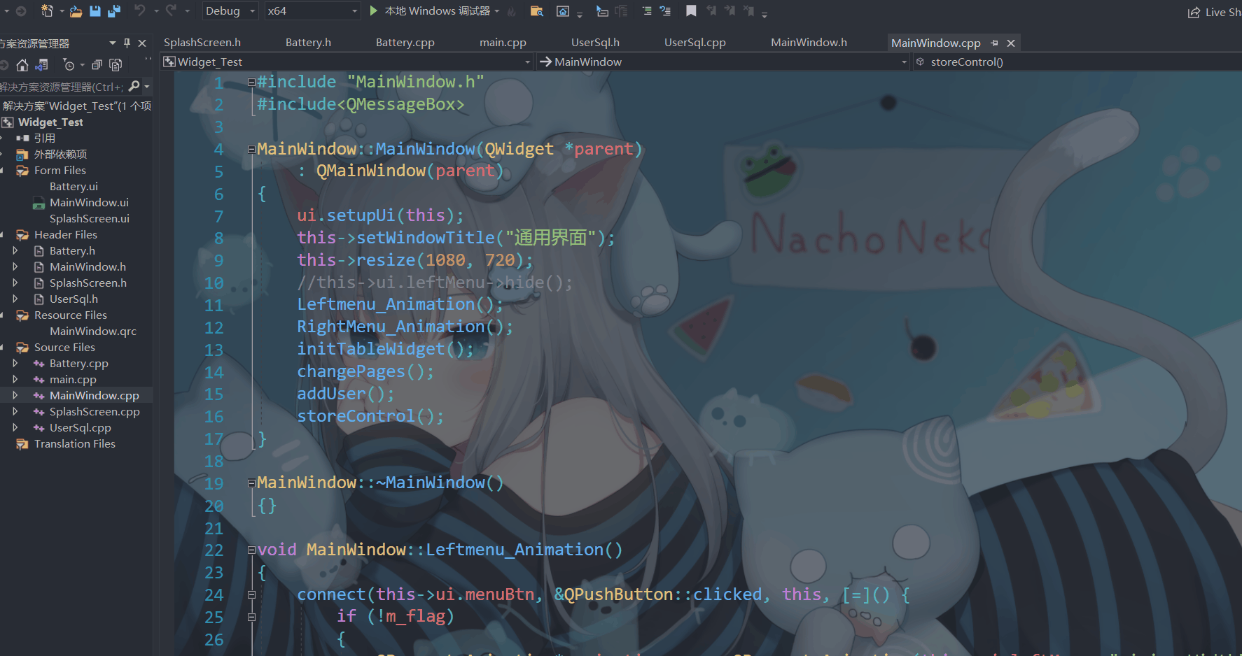Expand the main.cpp tree node
This screenshot has width=1242, height=656.
(15, 379)
